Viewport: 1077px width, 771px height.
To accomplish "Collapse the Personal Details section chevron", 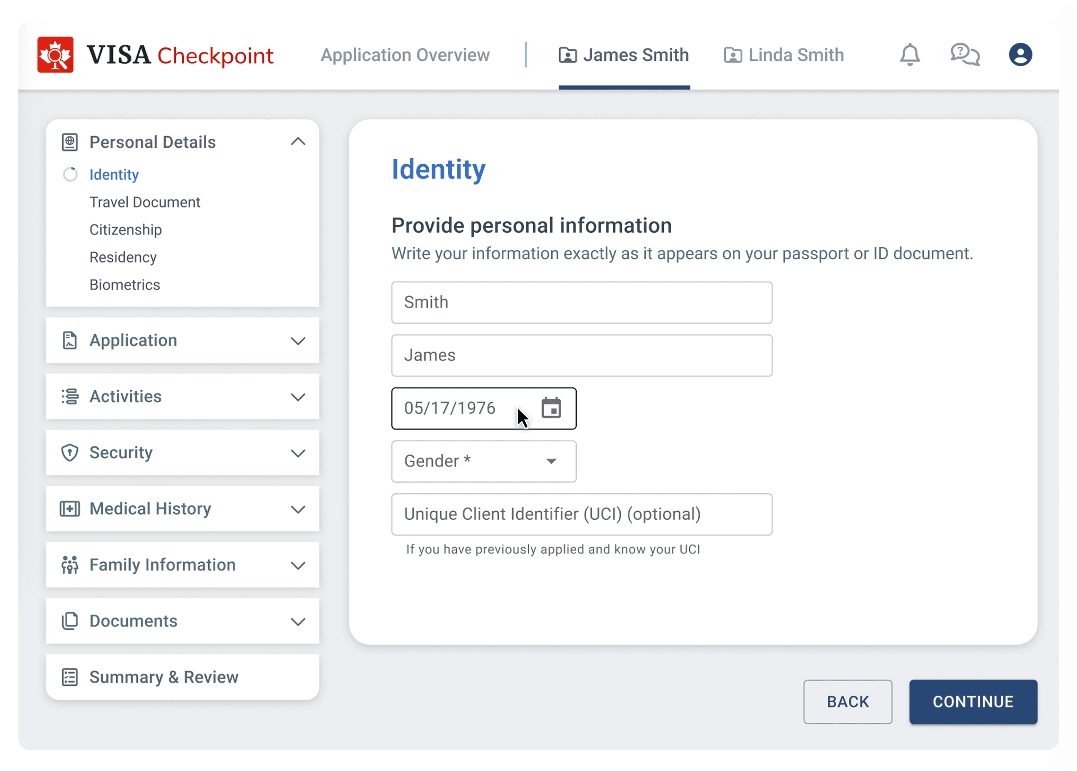I will [298, 141].
